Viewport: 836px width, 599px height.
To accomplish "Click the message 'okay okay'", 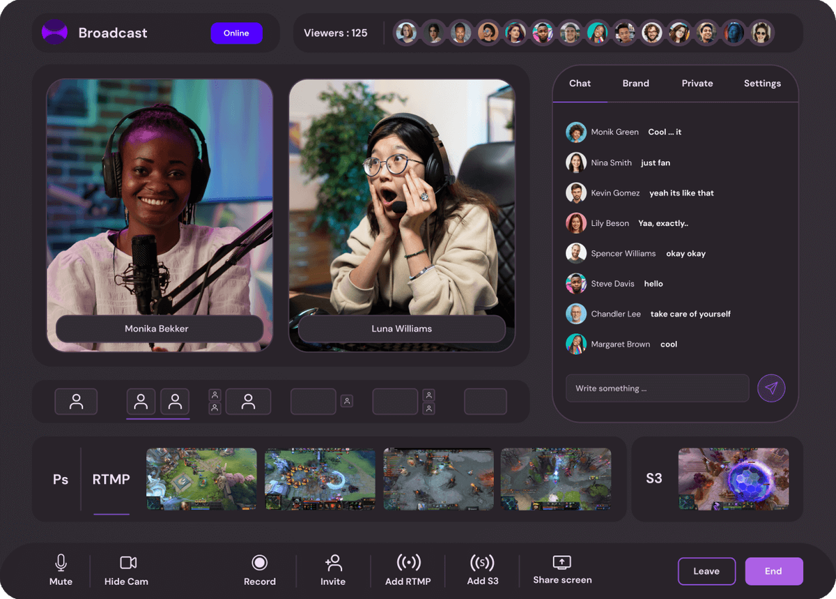I will (686, 254).
